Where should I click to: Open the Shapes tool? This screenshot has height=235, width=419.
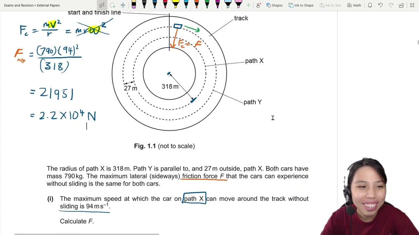[274, 5]
